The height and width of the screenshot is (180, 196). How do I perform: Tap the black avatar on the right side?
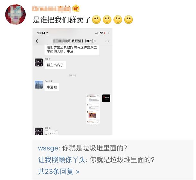point(106,98)
